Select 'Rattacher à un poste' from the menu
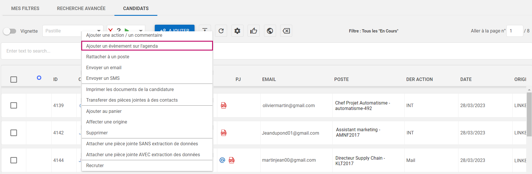 [x=107, y=57]
